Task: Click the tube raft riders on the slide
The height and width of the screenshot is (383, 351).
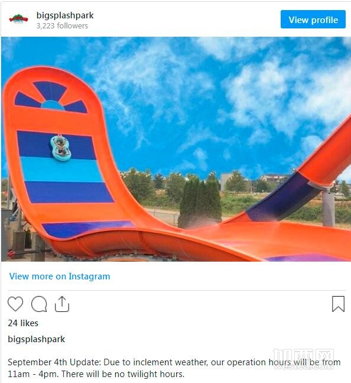Action: pos(61,148)
